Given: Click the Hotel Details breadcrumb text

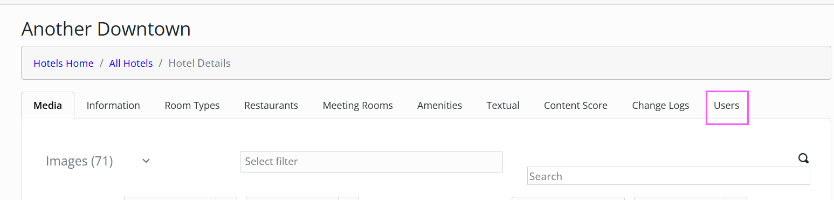Looking at the screenshot, I should [x=199, y=64].
